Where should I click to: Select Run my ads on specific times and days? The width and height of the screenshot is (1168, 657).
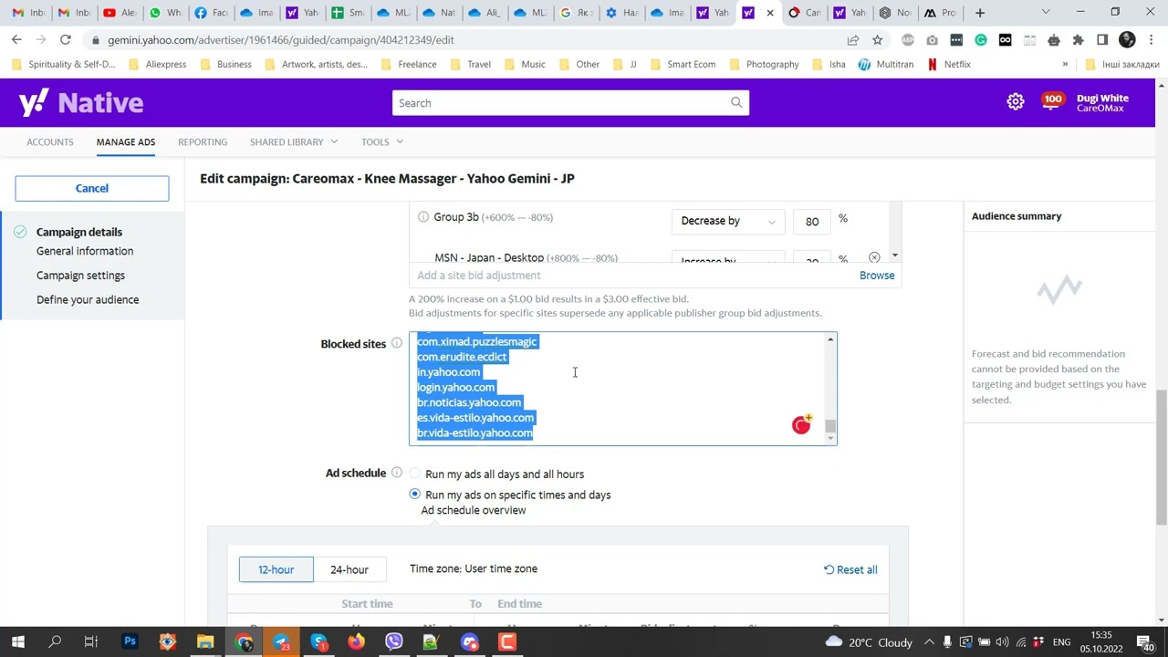(415, 494)
